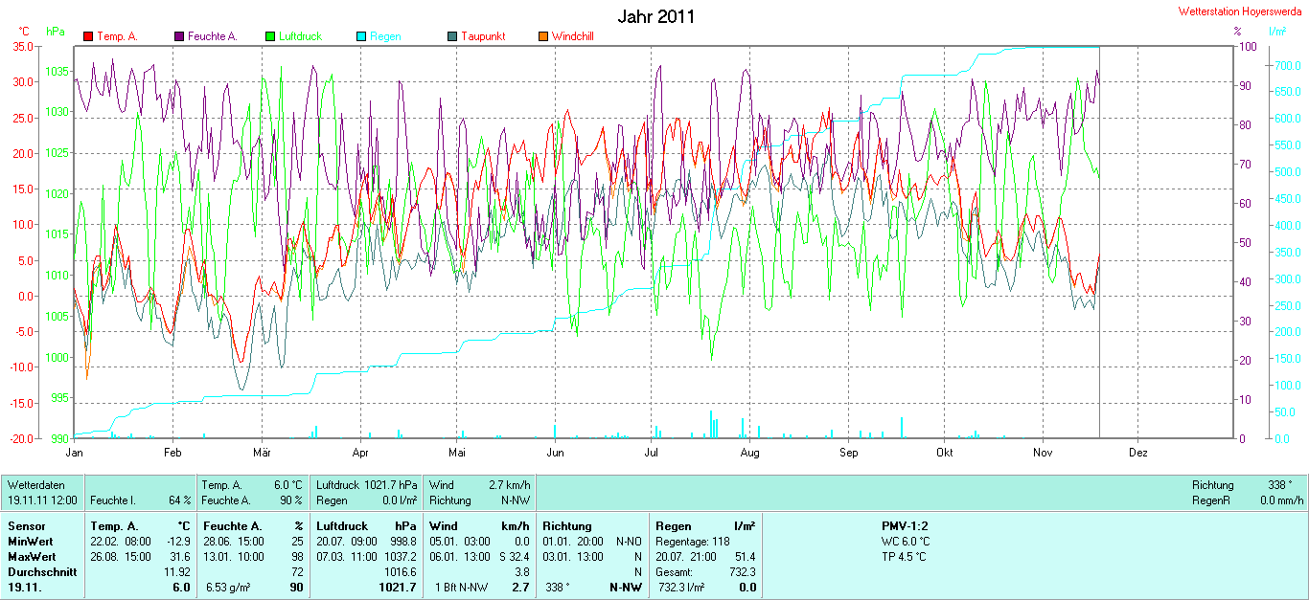Click the Nov marker on the time axis
This screenshot has height=600, width=1309.
[x=1043, y=453]
